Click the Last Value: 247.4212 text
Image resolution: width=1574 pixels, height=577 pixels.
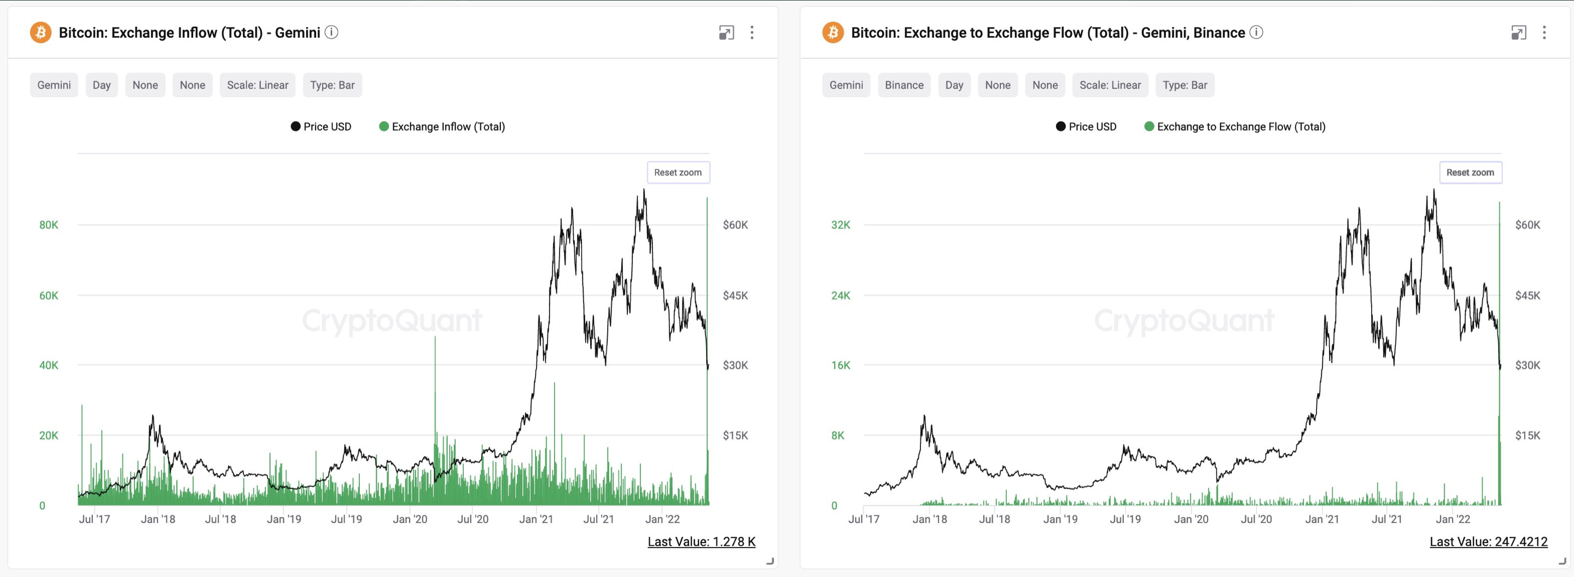[1486, 541]
